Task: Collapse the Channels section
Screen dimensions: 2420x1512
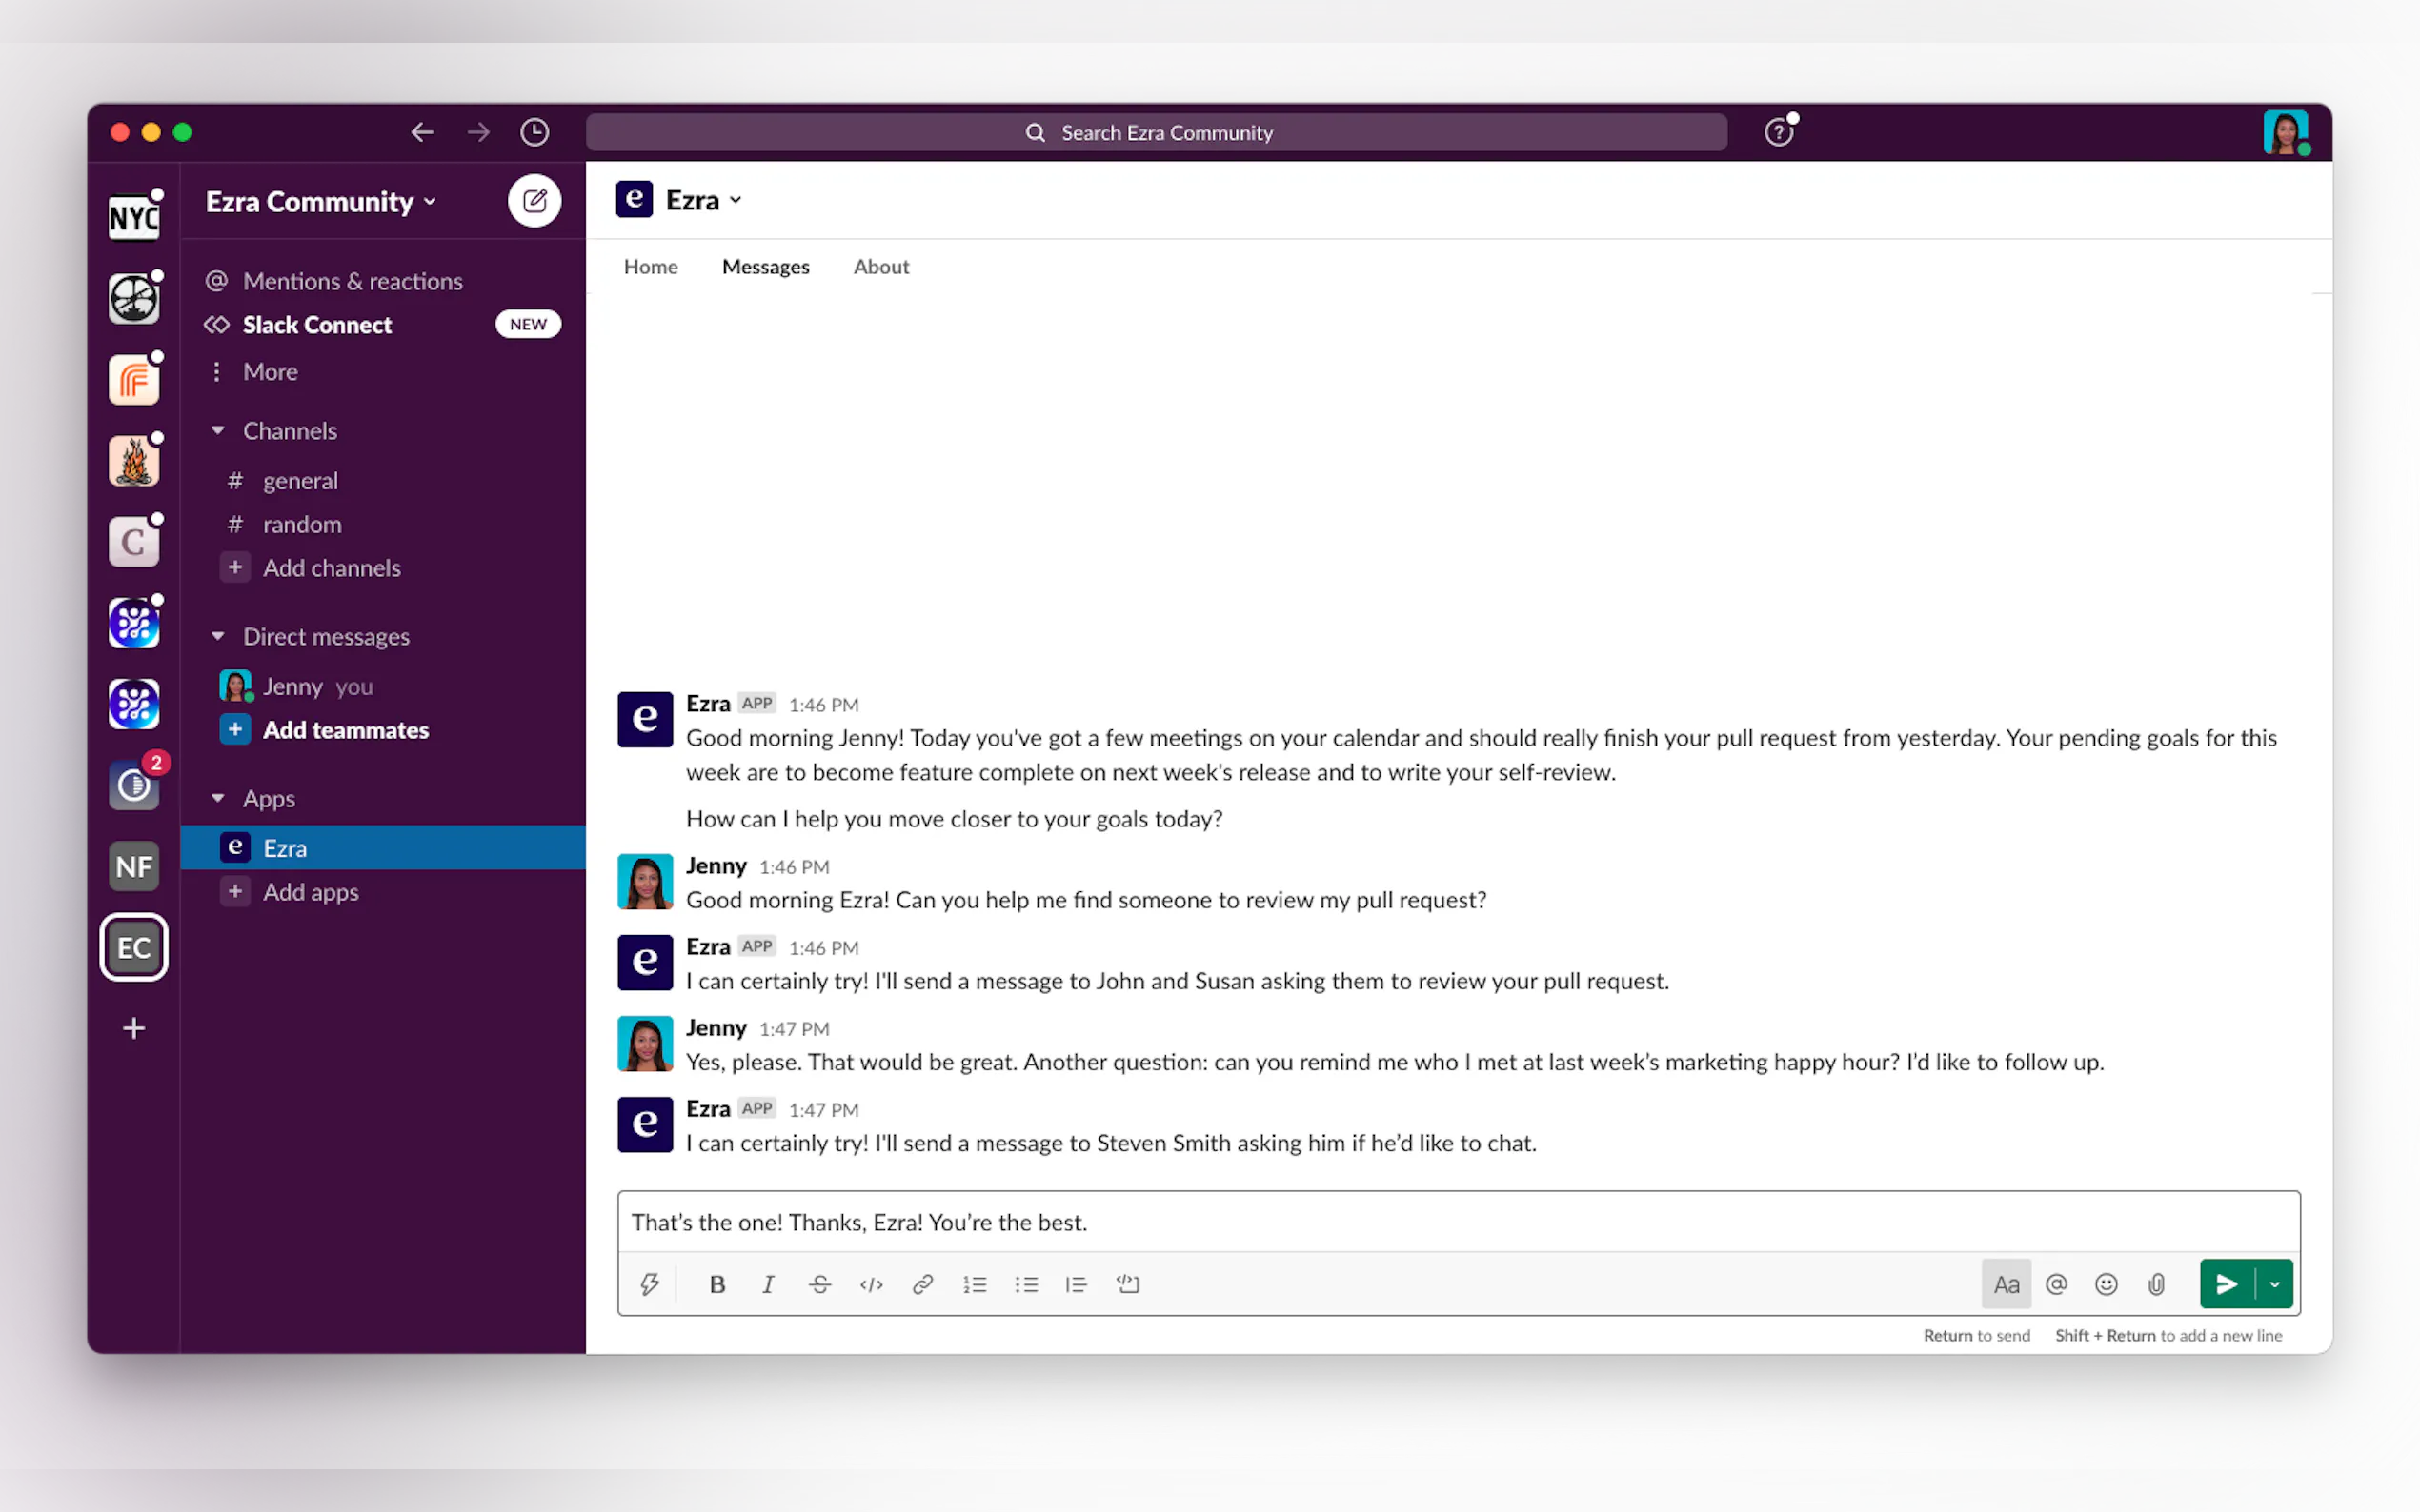Action: [x=218, y=431]
